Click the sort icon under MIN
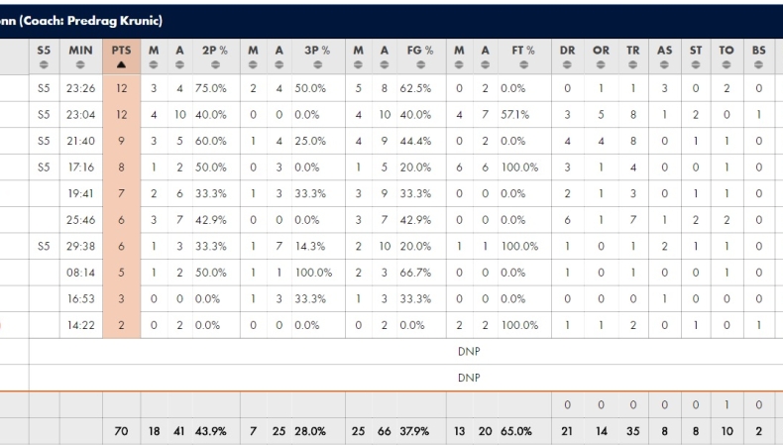The image size is (783, 446). point(77,64)
